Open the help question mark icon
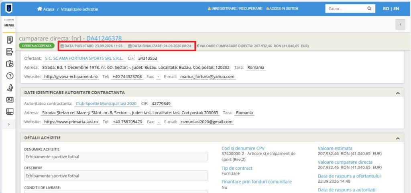 click(x=10, y=76)
